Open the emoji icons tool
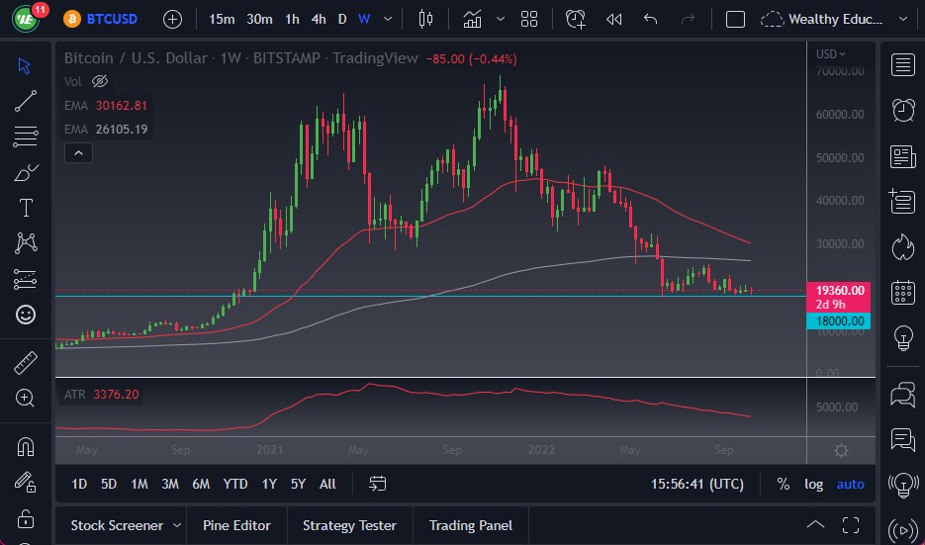 (26, 315)
